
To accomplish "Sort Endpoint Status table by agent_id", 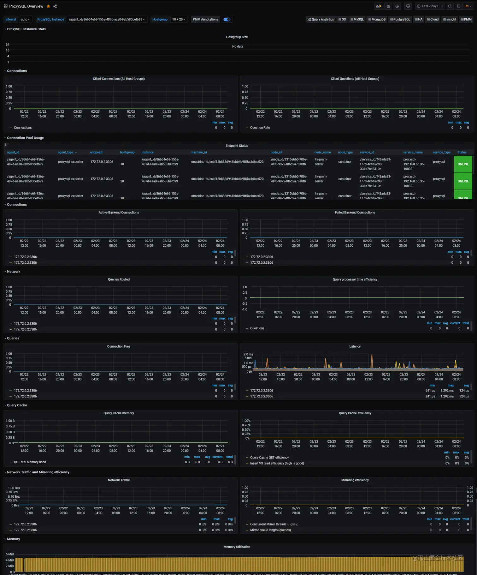I will click(13, 152).
